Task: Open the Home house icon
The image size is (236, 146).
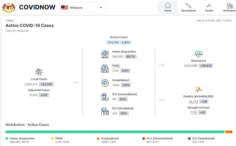Action: [x=168, y=6]
